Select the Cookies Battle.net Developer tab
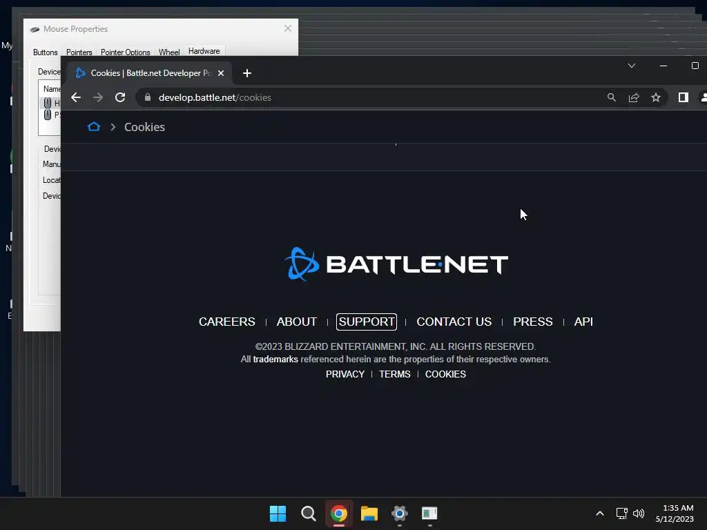This screenshot has width=707, height=530. 149,73
